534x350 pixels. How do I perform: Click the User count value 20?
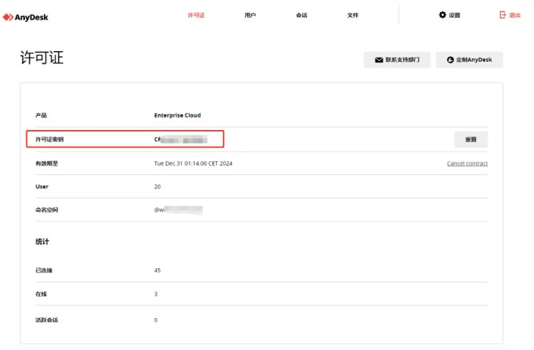pos(157,187)
